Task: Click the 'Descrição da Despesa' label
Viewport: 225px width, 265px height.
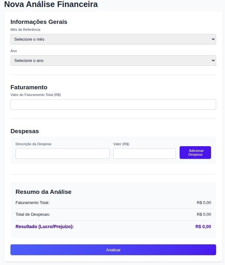Action: [33, 144]
